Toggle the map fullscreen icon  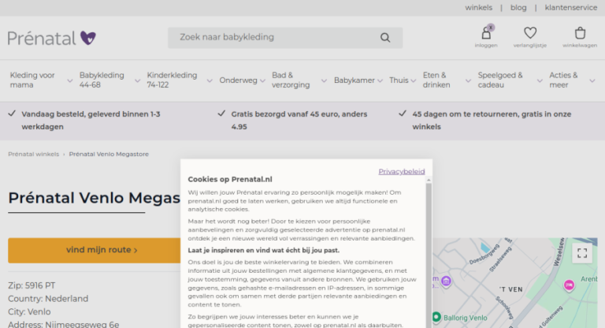tap(582, 253)
